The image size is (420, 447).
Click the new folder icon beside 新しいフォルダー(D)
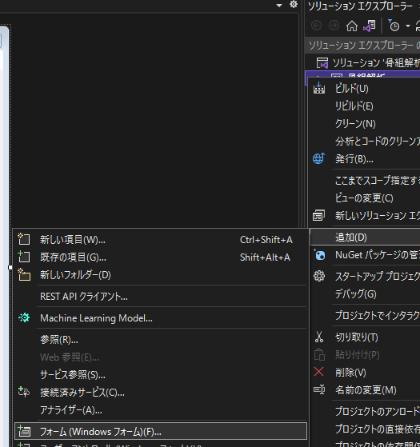point(24,274)
